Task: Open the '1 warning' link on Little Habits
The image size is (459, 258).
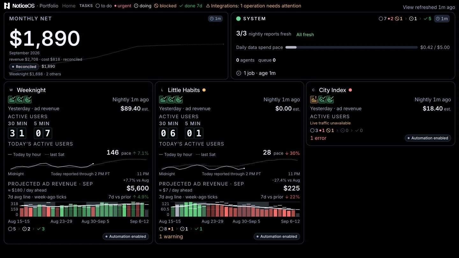Action: point(171,236)
